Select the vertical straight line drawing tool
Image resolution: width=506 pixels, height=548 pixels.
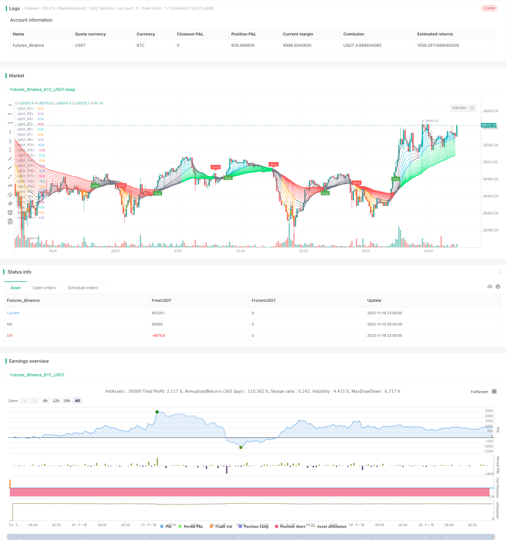[x=10, y=132]
